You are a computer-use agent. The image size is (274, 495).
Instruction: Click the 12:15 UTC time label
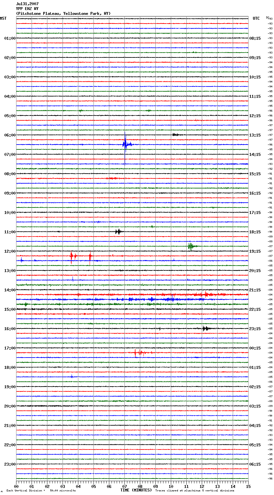[x=255, y=116]
